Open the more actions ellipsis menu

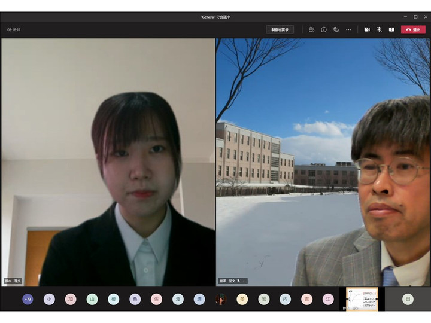(348, 29)
